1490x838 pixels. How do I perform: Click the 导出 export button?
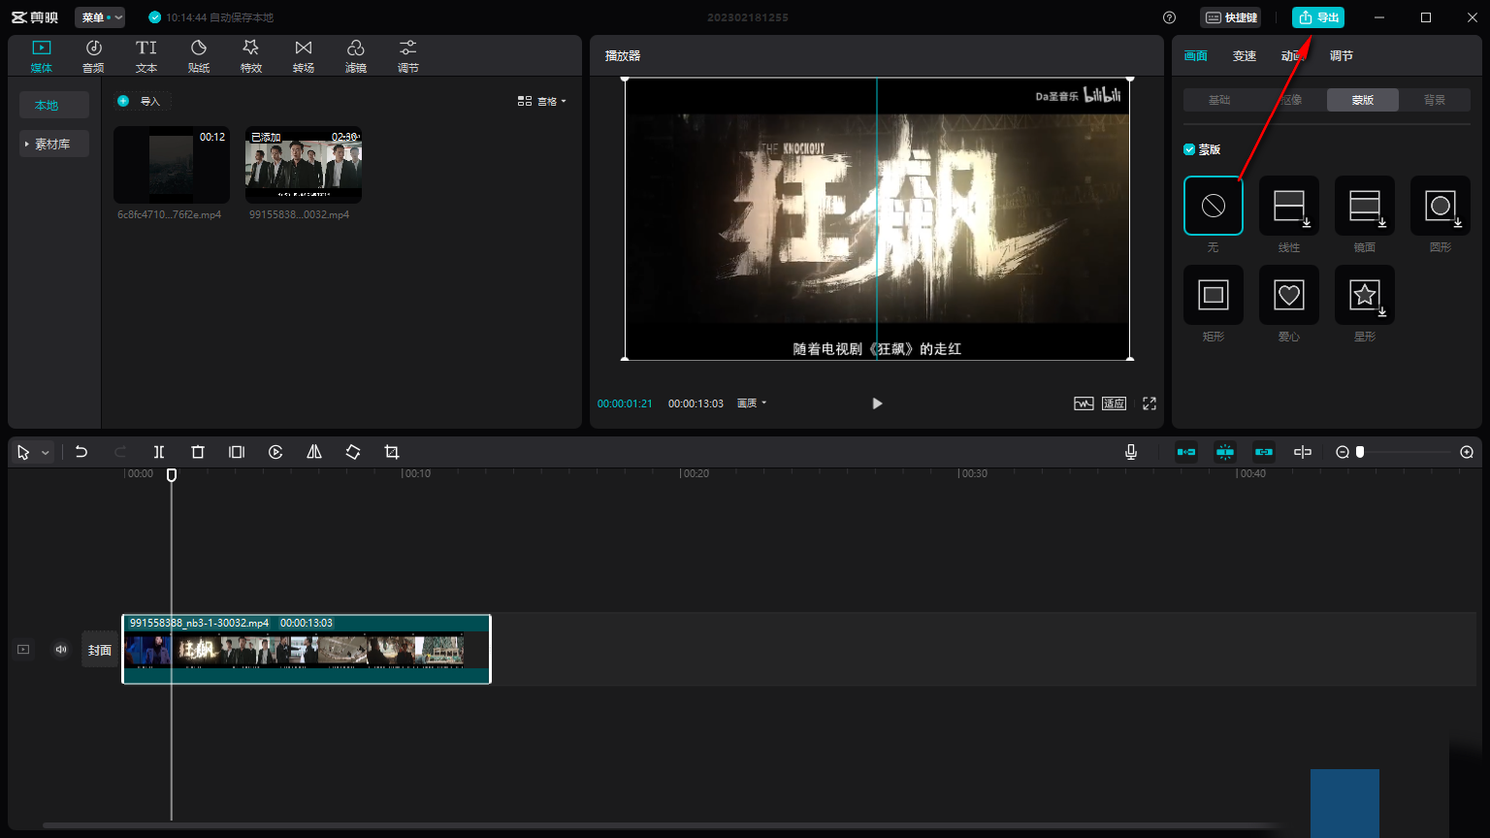(1318, 17)
